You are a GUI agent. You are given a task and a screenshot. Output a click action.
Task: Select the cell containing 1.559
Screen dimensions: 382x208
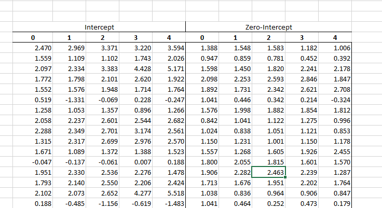pos(33,58)
